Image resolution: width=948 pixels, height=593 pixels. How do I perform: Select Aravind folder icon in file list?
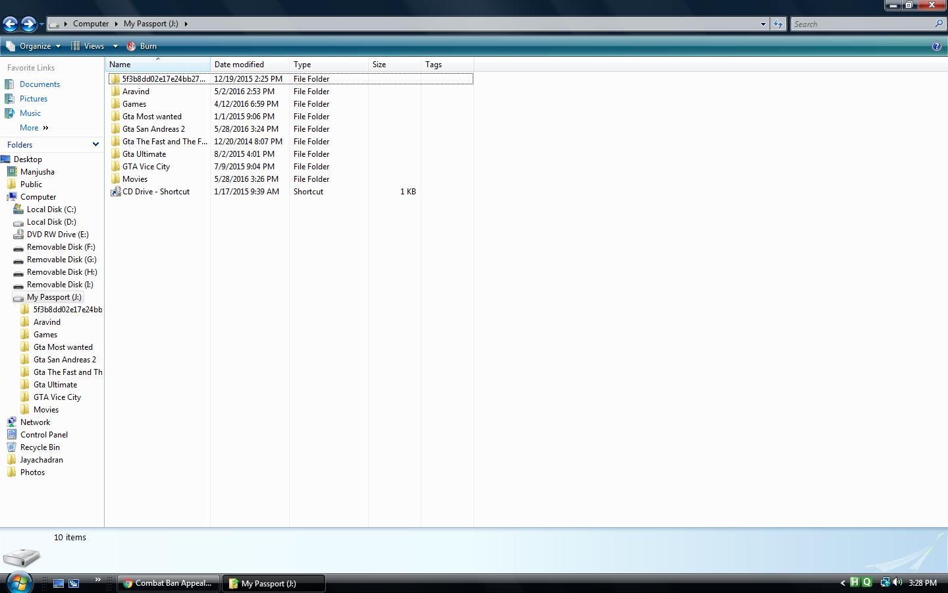pos(116,92)
